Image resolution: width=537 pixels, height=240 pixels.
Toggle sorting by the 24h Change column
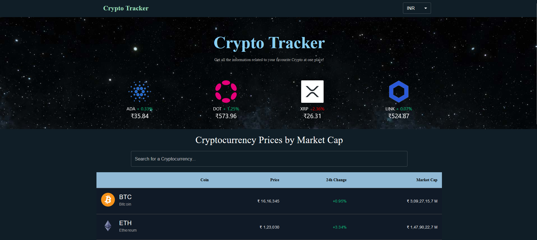(x=336, y=180)
